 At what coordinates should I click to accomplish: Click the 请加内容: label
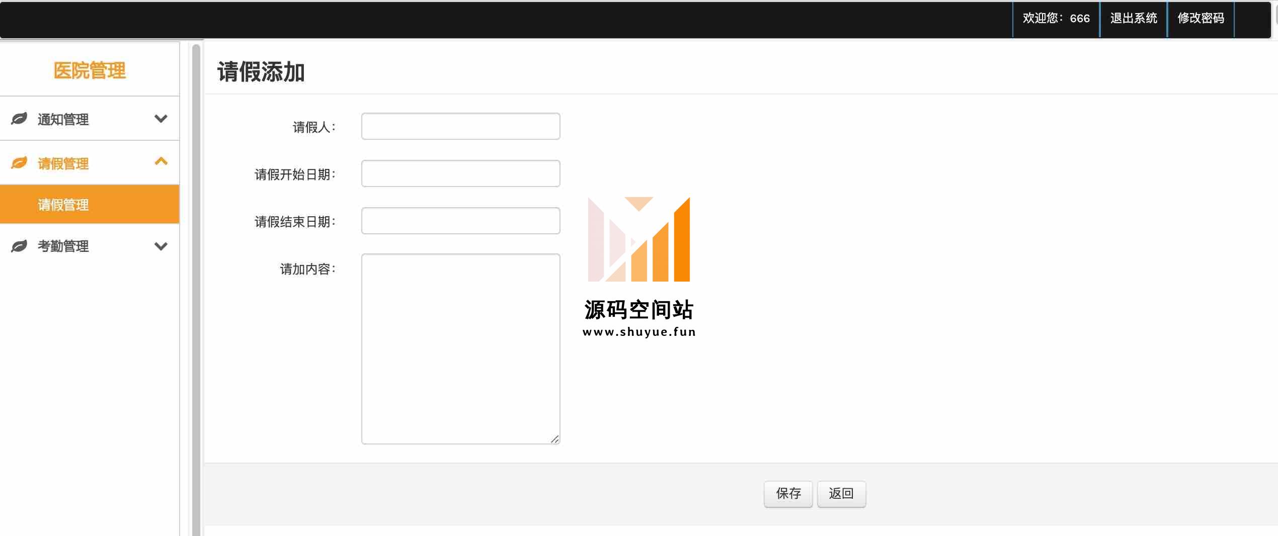point(308,269)
